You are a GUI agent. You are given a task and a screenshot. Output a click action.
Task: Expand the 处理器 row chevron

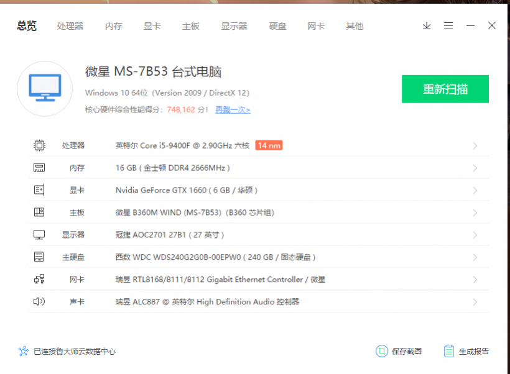[x=475, y=145]
